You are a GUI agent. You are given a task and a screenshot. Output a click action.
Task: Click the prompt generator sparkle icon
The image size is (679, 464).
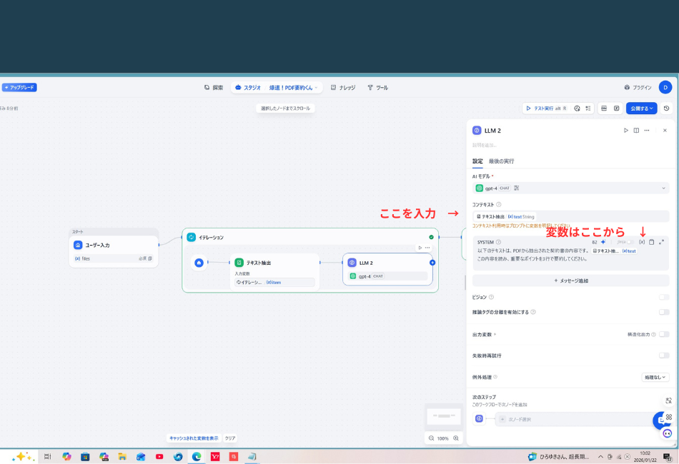point(603,242)
